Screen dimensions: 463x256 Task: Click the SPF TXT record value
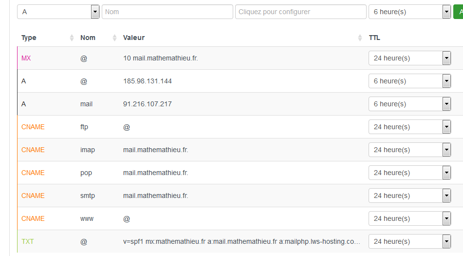pos(242,241)
